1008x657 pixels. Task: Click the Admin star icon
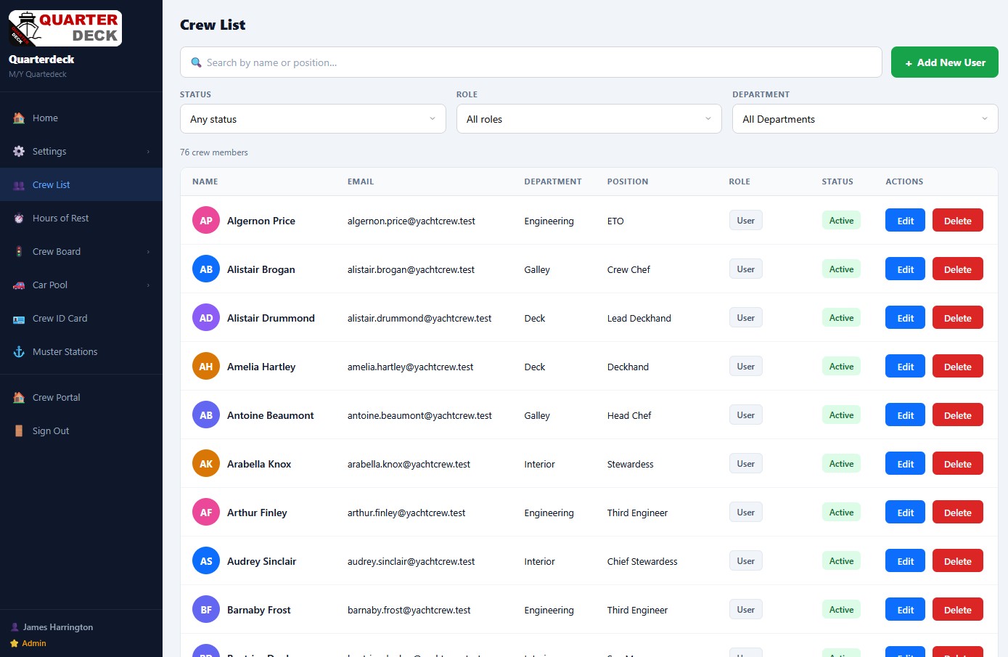click(15, 643)
